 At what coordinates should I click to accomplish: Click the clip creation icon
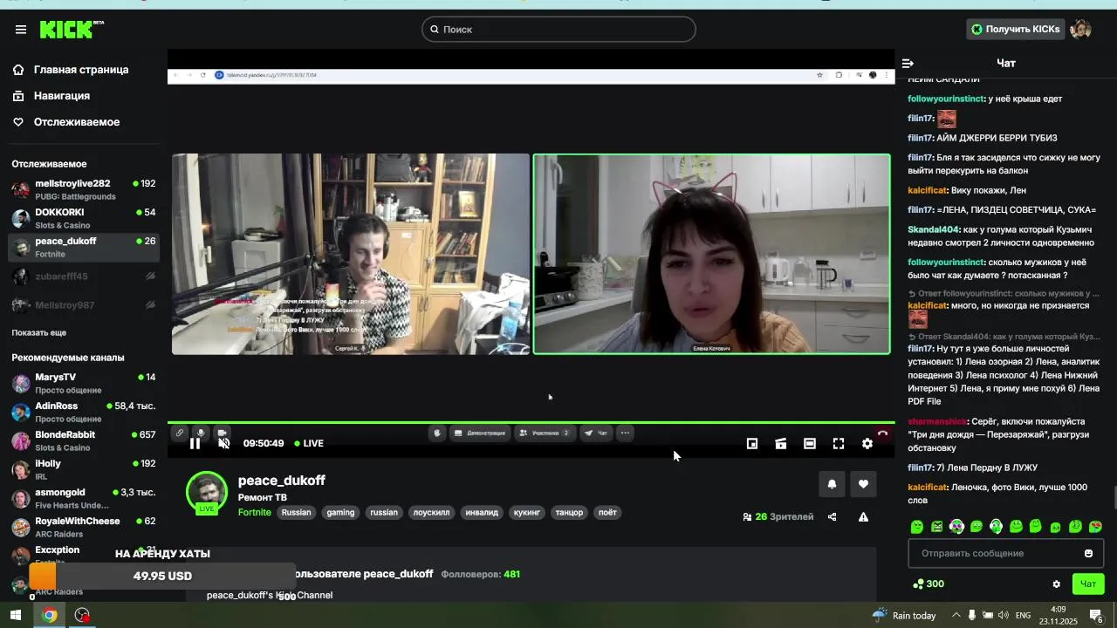pyautogui.click(x=781, y=443)
